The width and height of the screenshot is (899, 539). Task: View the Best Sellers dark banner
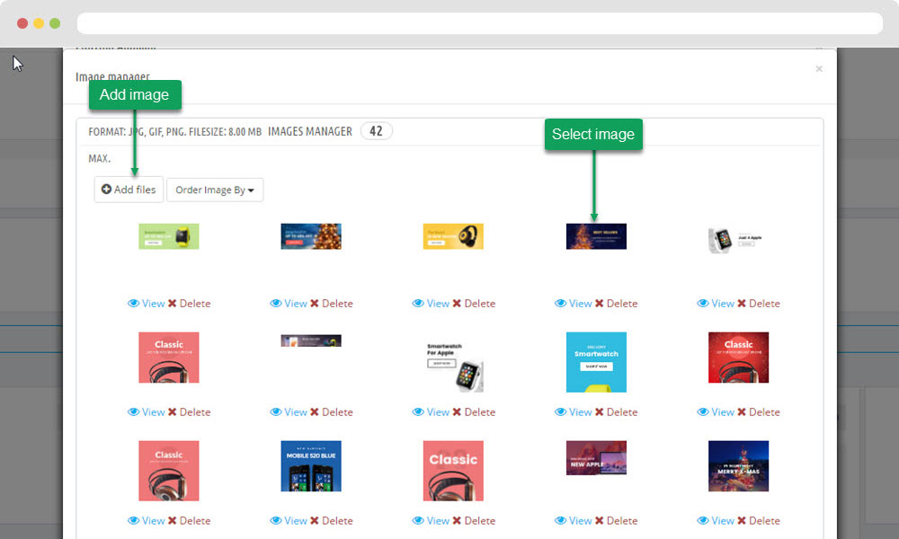tap(574, 304)
